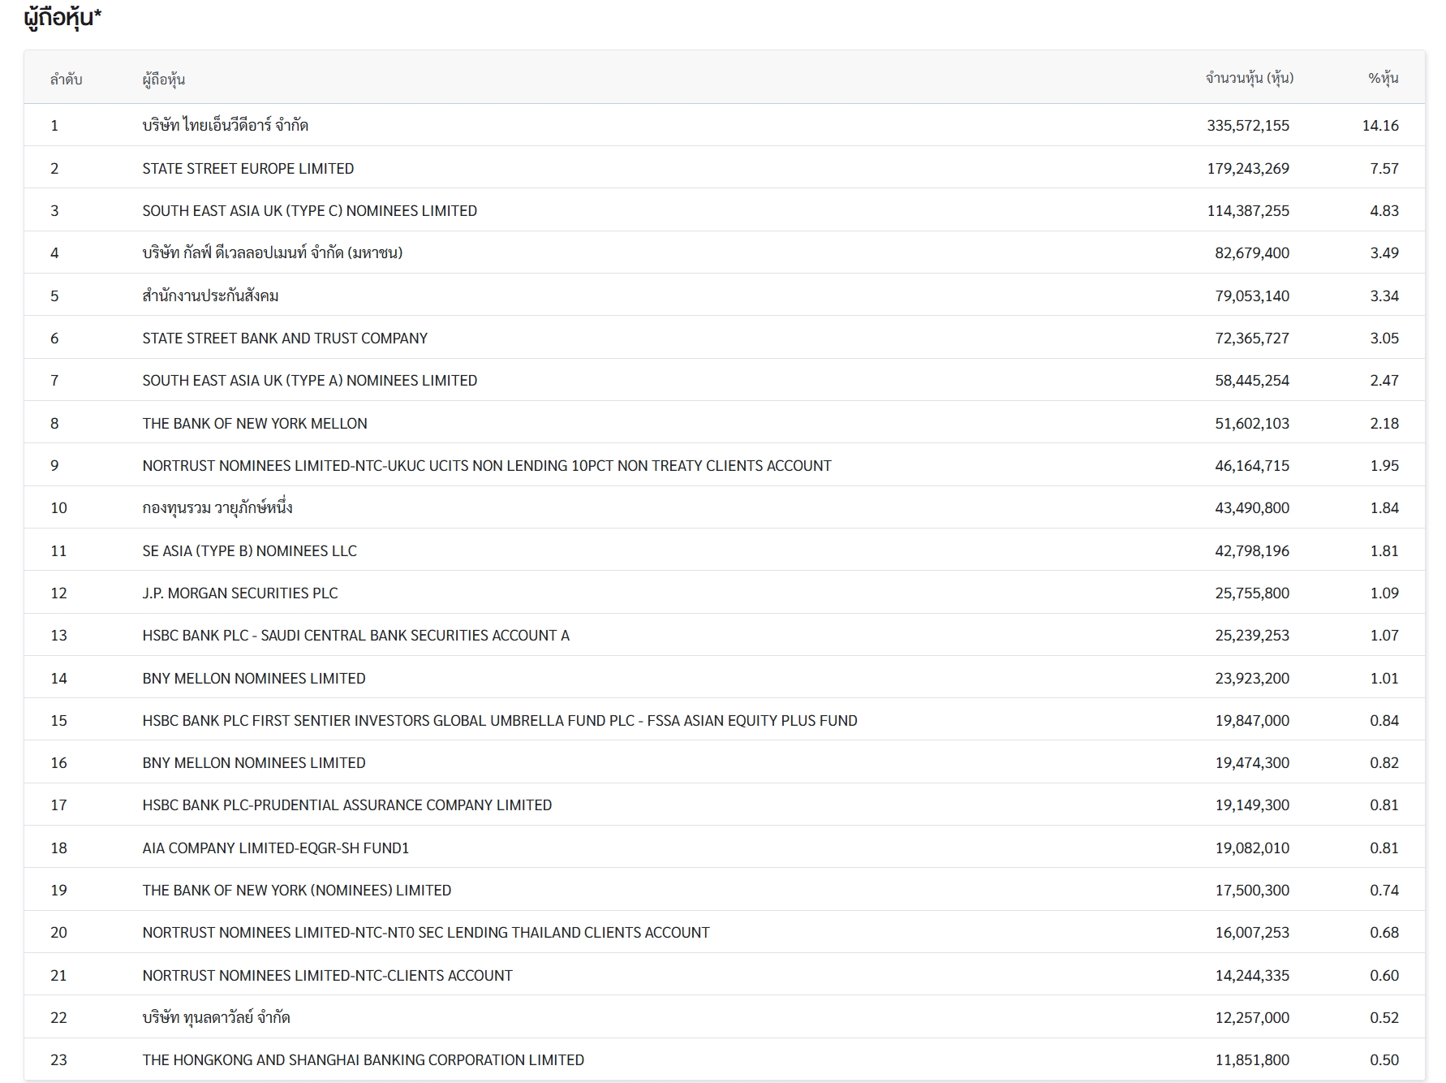
Task: Click the ผู้ถือหุ้น* section heading
Action: (63, 17)
